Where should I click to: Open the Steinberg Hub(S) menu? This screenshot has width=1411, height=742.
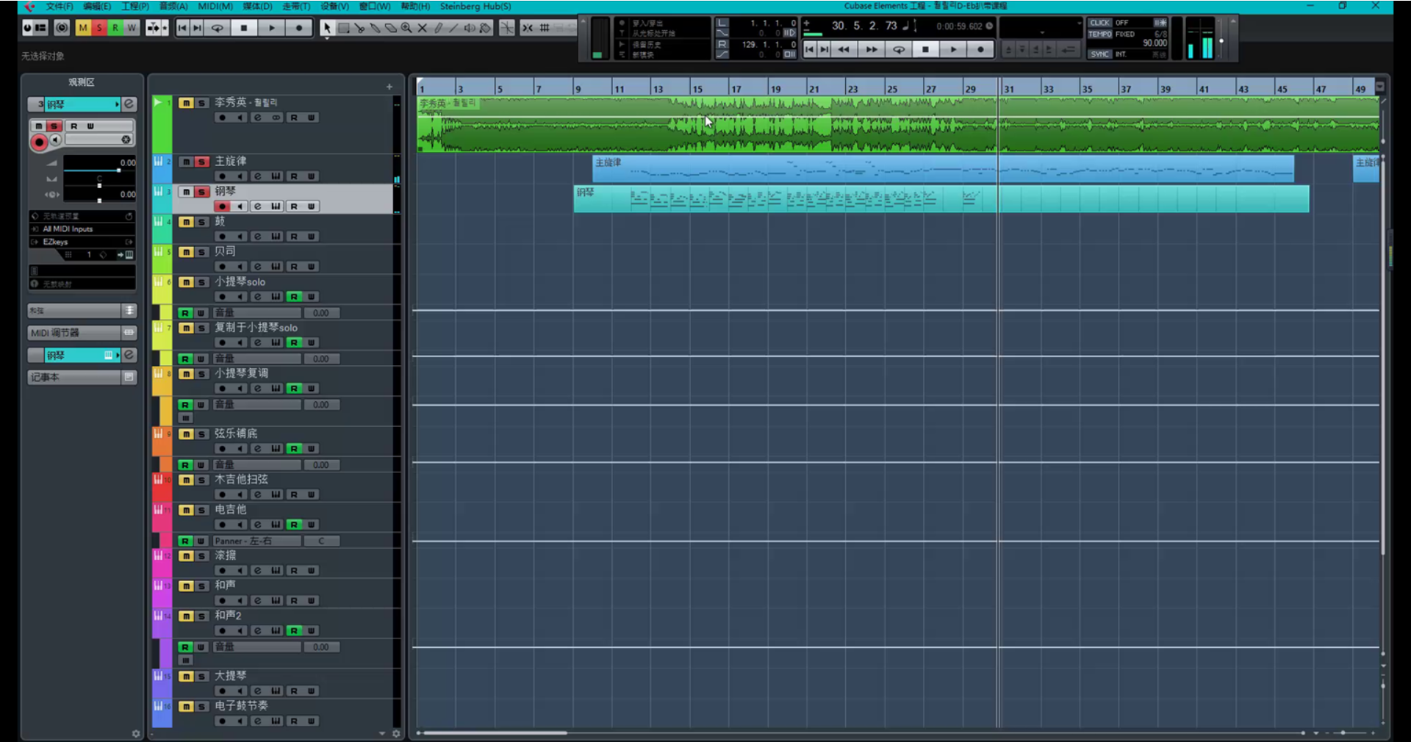[x=475, y=7]
